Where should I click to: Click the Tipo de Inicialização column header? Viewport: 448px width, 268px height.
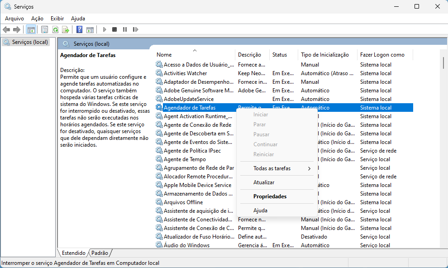pyautogui.click(x=328, y=55)
